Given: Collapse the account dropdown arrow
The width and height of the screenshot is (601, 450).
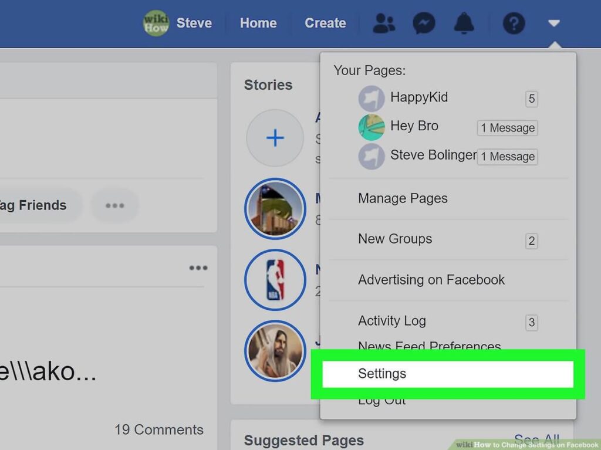Looking at the screenshot, I should [x=553, y=23].
